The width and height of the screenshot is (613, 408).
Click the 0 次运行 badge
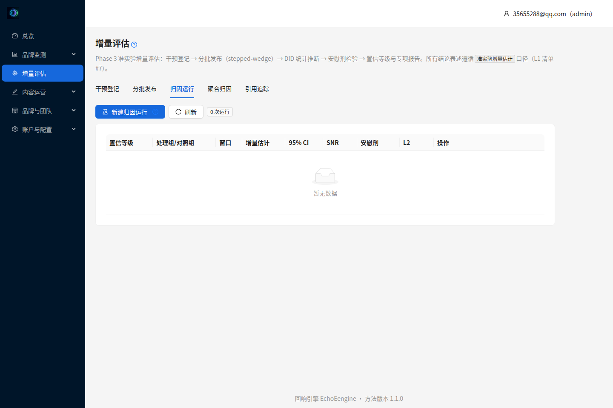[x=220, y=112]
